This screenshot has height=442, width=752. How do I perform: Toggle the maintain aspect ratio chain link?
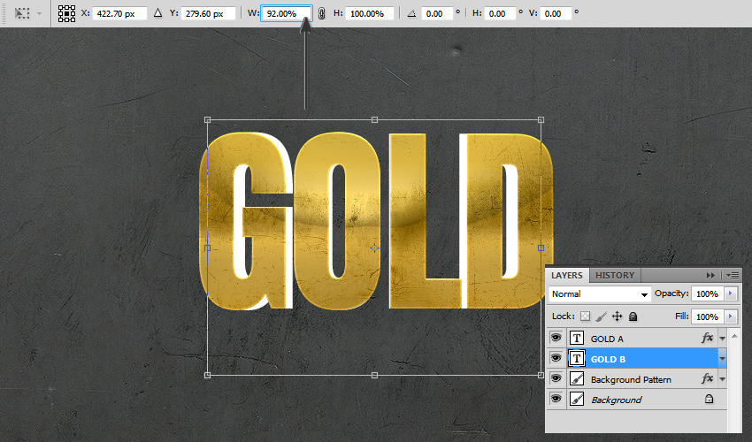(x=322, y=13)
